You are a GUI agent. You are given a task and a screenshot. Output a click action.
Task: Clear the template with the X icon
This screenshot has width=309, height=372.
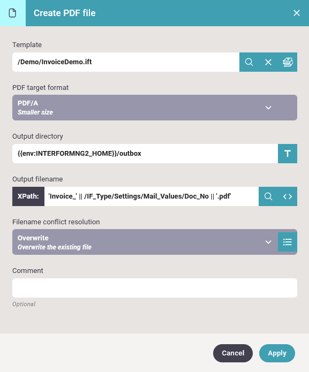point(268,62)
